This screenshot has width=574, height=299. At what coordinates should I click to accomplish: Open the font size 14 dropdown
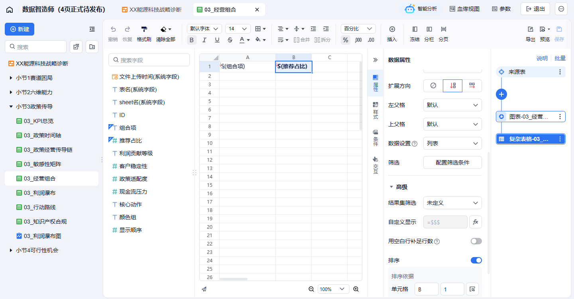tap(238, 29)
